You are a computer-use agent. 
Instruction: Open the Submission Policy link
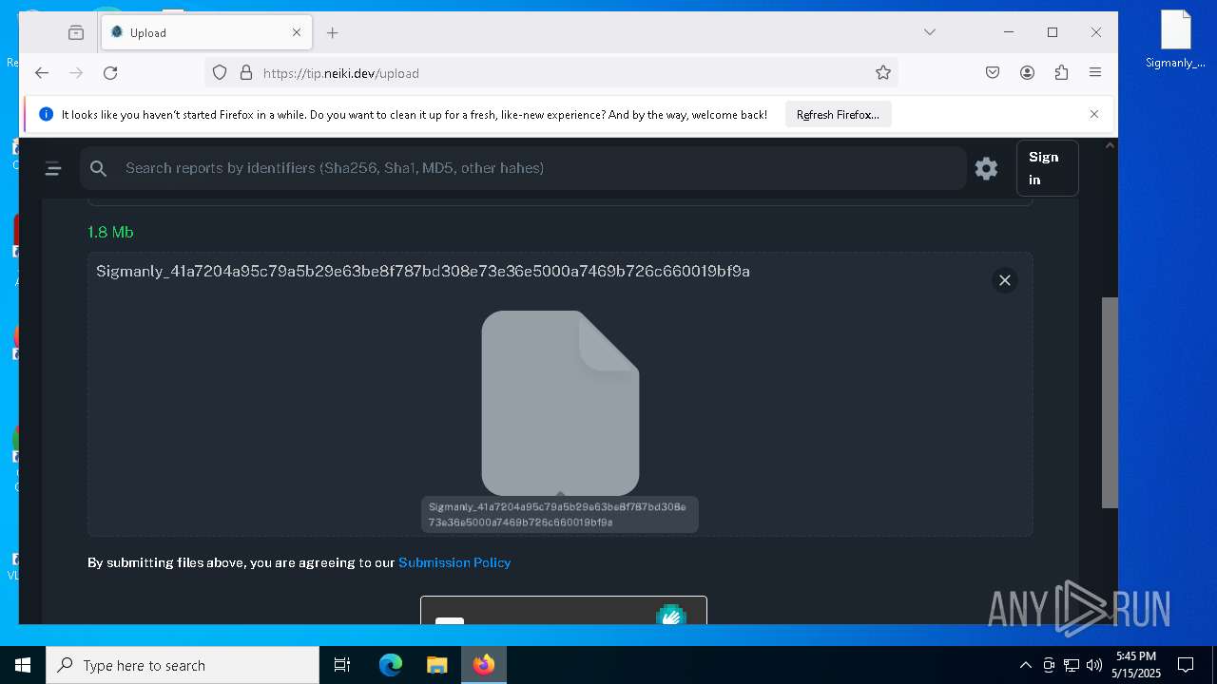454,562
